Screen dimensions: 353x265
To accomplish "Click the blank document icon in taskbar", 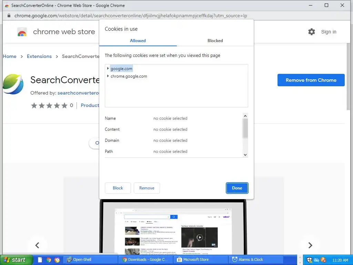I will (x=40, y=260).
